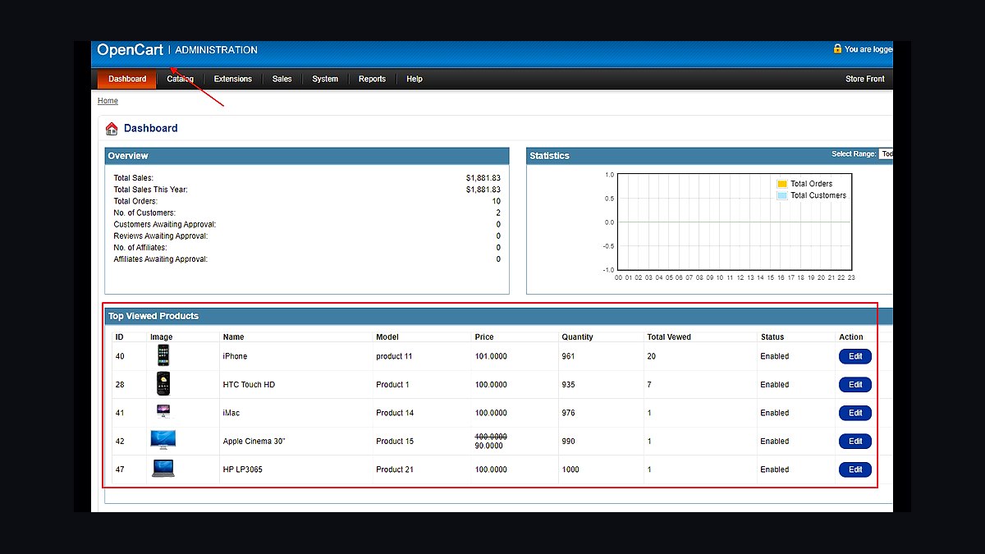Click the Name column header
The image size is (985, 554).
coord(233,337)
